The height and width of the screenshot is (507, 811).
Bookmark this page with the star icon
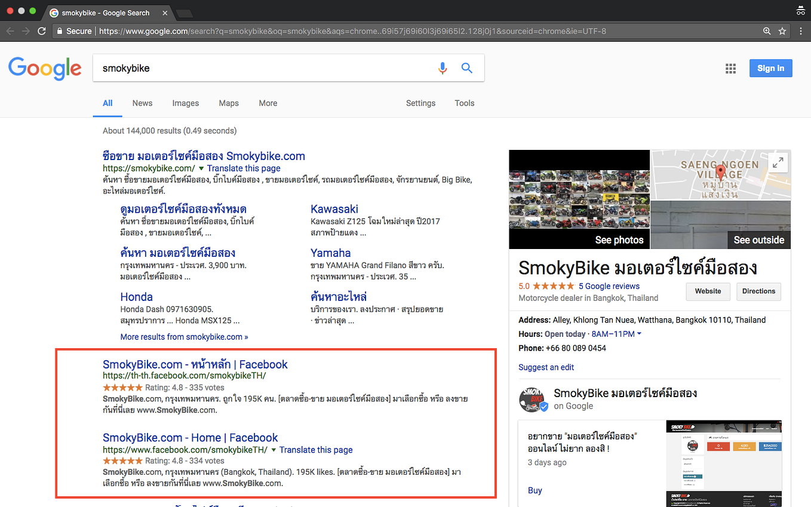pos(782,31)
